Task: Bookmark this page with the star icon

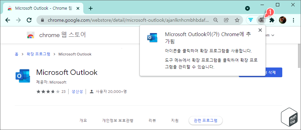Action: click(237, 20)
